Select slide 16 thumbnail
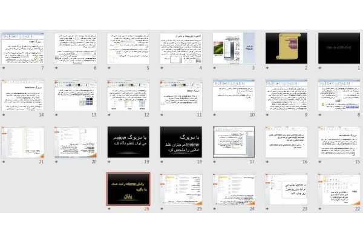363x242 pixels. click(x=286, y=142)
